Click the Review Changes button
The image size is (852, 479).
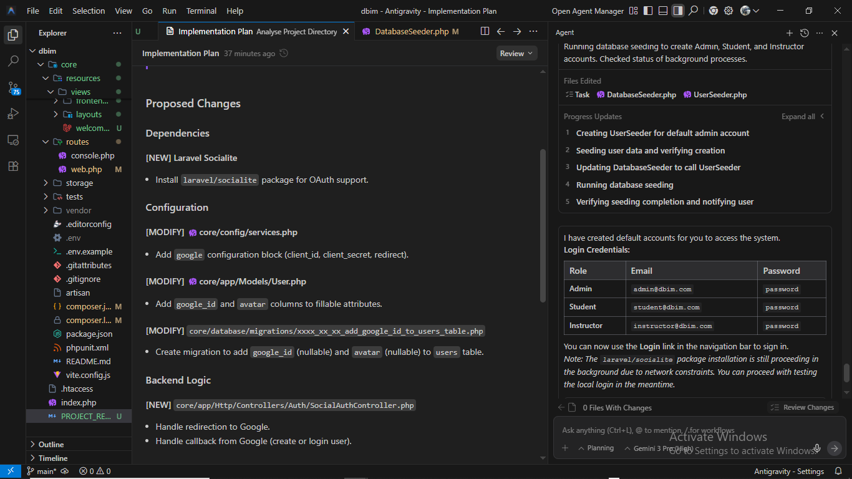[x=803, y=407]
